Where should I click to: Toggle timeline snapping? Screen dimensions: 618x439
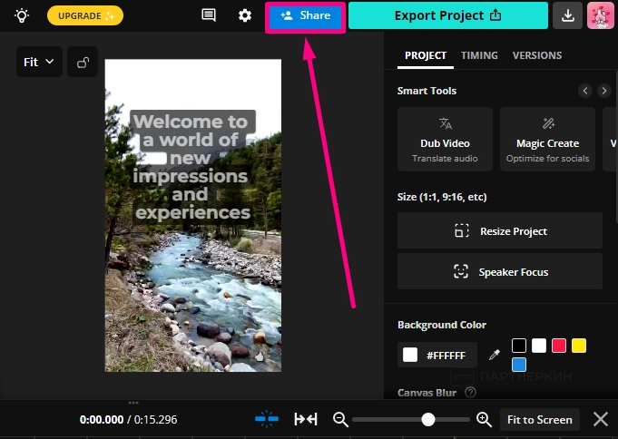pos(267,419)
